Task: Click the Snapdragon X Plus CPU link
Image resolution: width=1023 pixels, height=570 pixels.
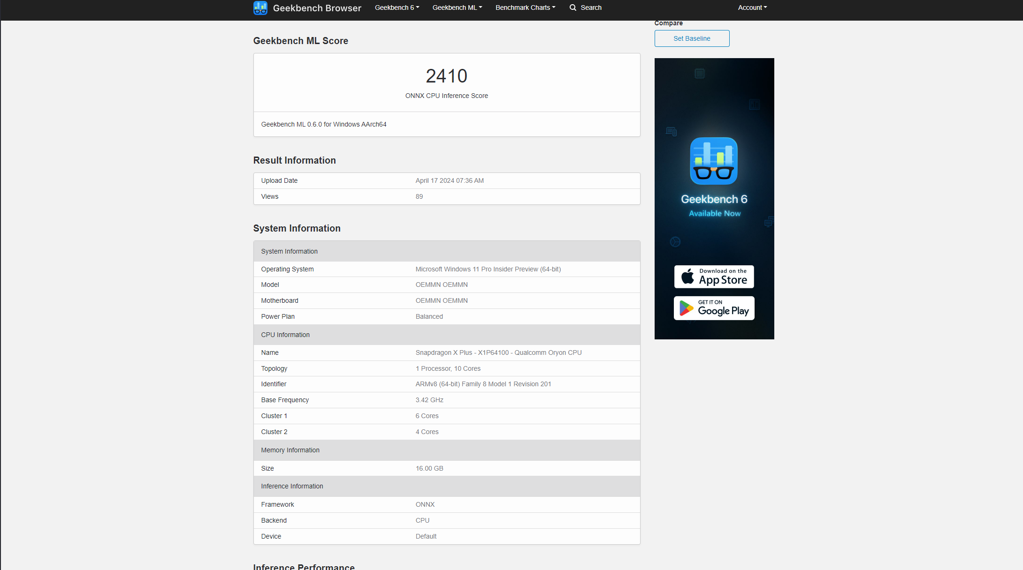Action: tap(497, 352)
